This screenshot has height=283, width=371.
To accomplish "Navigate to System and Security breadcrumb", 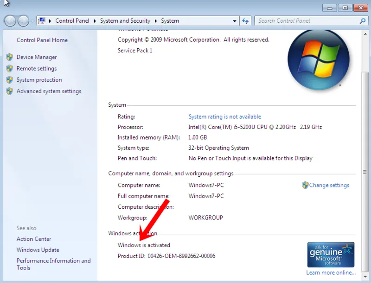I will 125,20.
